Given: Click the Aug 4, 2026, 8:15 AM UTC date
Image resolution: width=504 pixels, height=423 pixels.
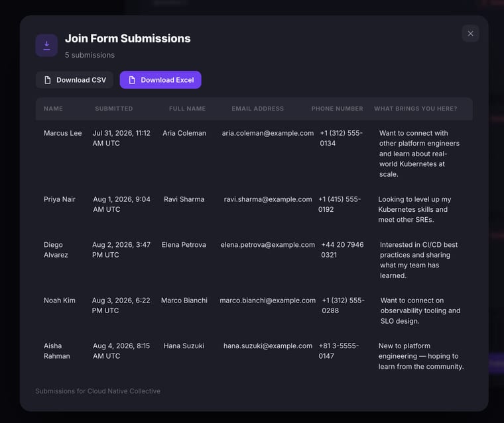Looking at the screenshot, I should pos(121,351).
